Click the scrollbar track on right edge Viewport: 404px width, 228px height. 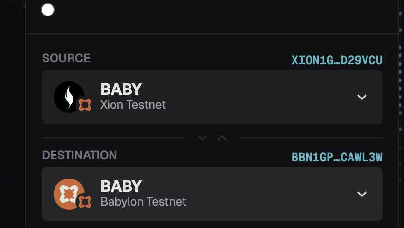tap(401, 114)
